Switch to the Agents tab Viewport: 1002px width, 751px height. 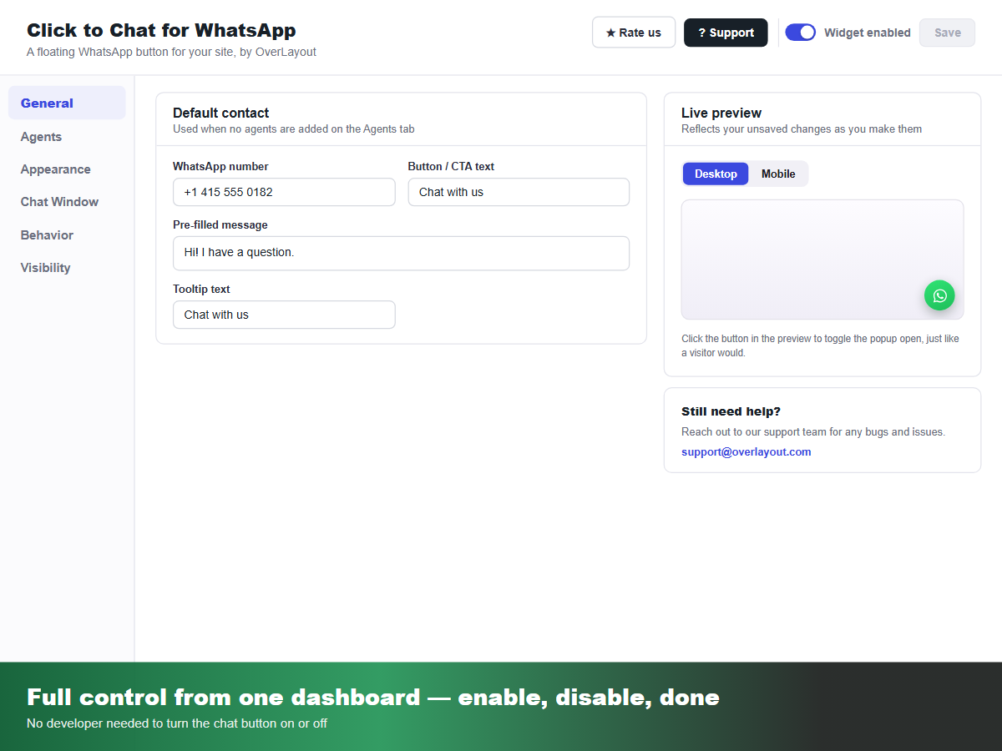(x=67, y=137)
